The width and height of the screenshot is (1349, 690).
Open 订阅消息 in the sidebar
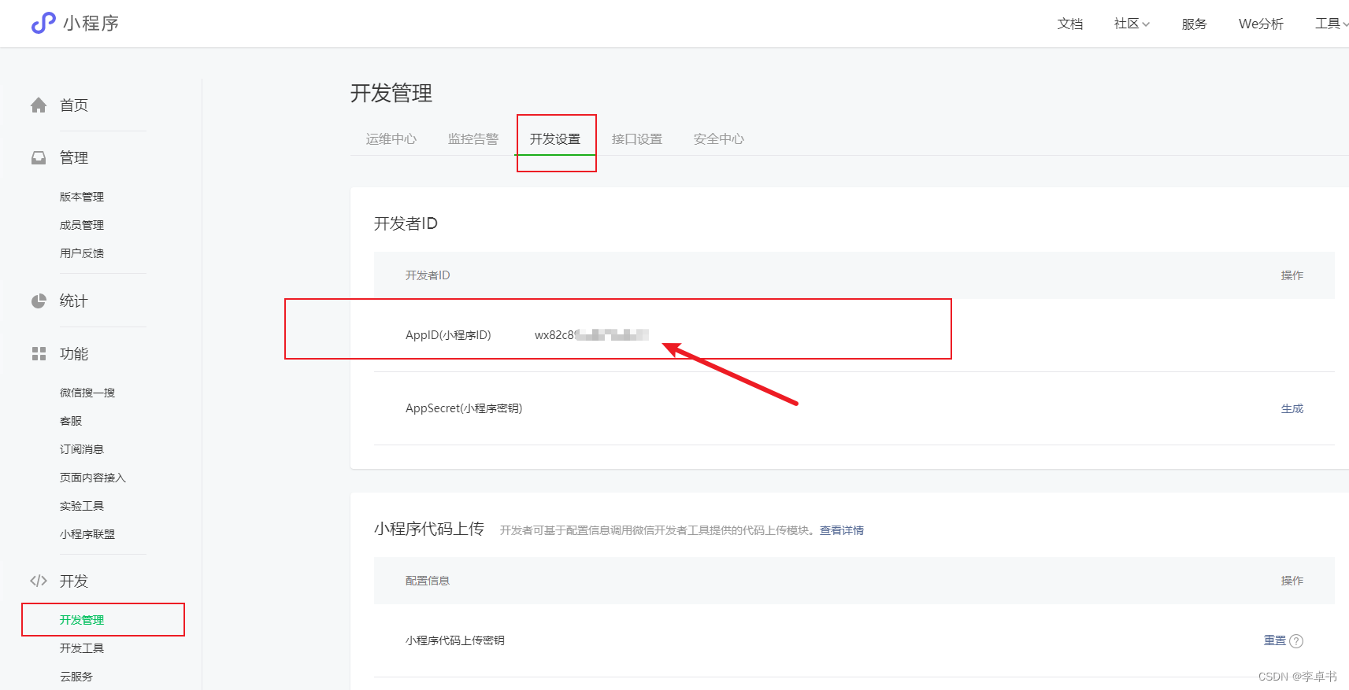click(82, 449)
